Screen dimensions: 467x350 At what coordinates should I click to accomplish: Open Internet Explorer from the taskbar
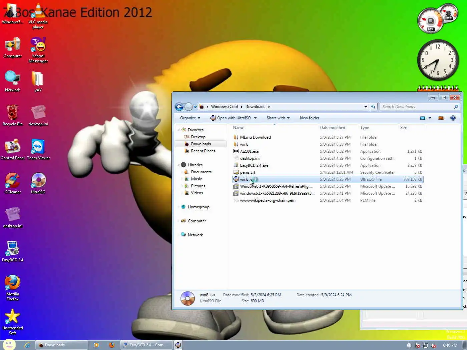coord(27,345)
